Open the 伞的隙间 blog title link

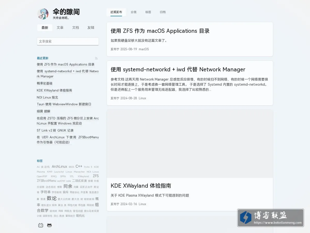point(66,12)
